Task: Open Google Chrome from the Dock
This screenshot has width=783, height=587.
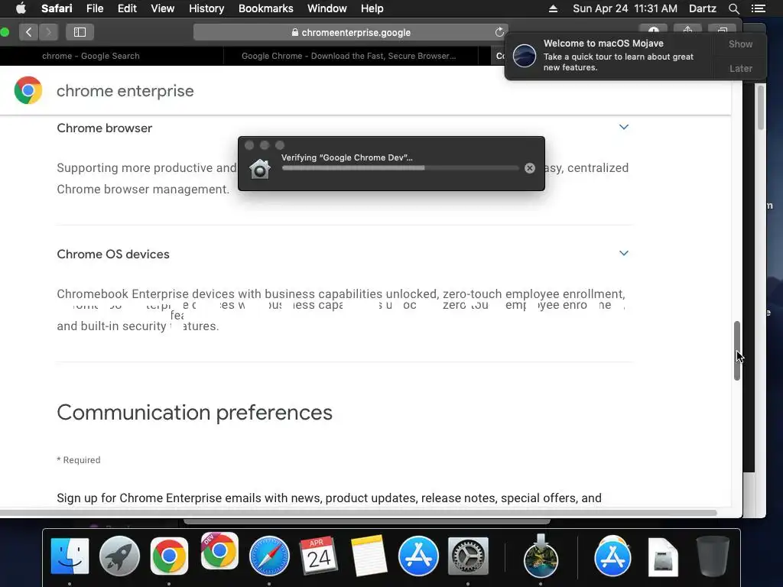Action: (169, 556)
